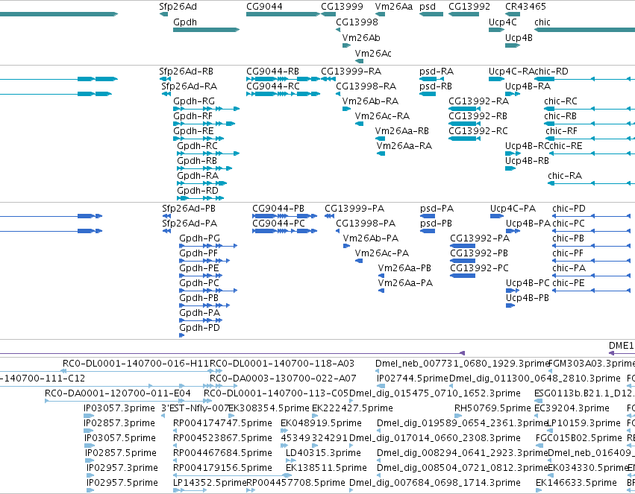The image size is (635, 494).
Task: Select the CG13999 gene label
Action: [342, 7]
